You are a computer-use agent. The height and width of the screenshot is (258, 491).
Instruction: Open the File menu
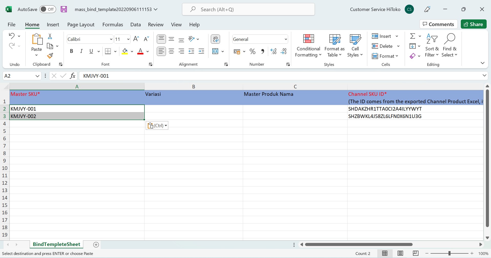click(12, 25)
